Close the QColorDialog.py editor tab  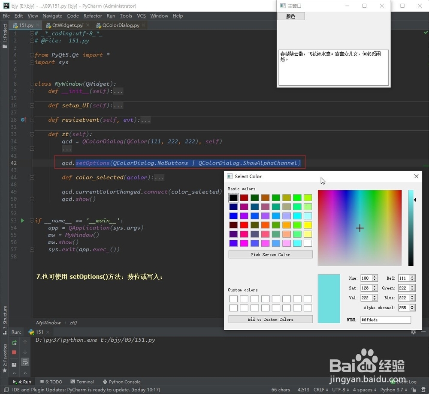click(143, 25)
